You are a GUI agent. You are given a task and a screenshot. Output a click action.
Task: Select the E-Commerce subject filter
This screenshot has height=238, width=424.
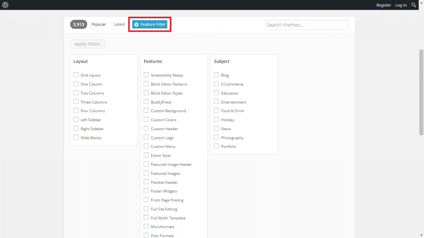coord(216,83)
